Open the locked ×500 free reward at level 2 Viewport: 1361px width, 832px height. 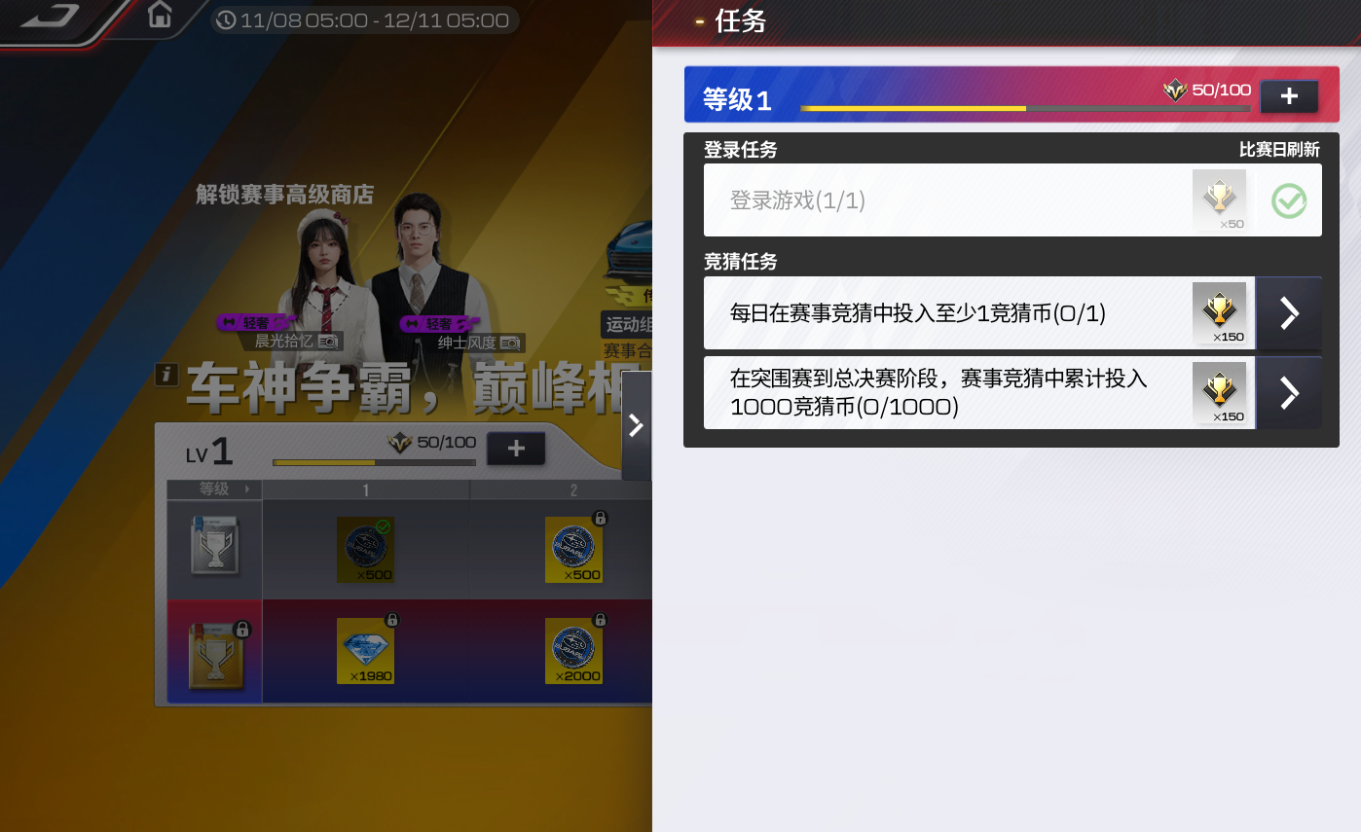click(573, 550)
